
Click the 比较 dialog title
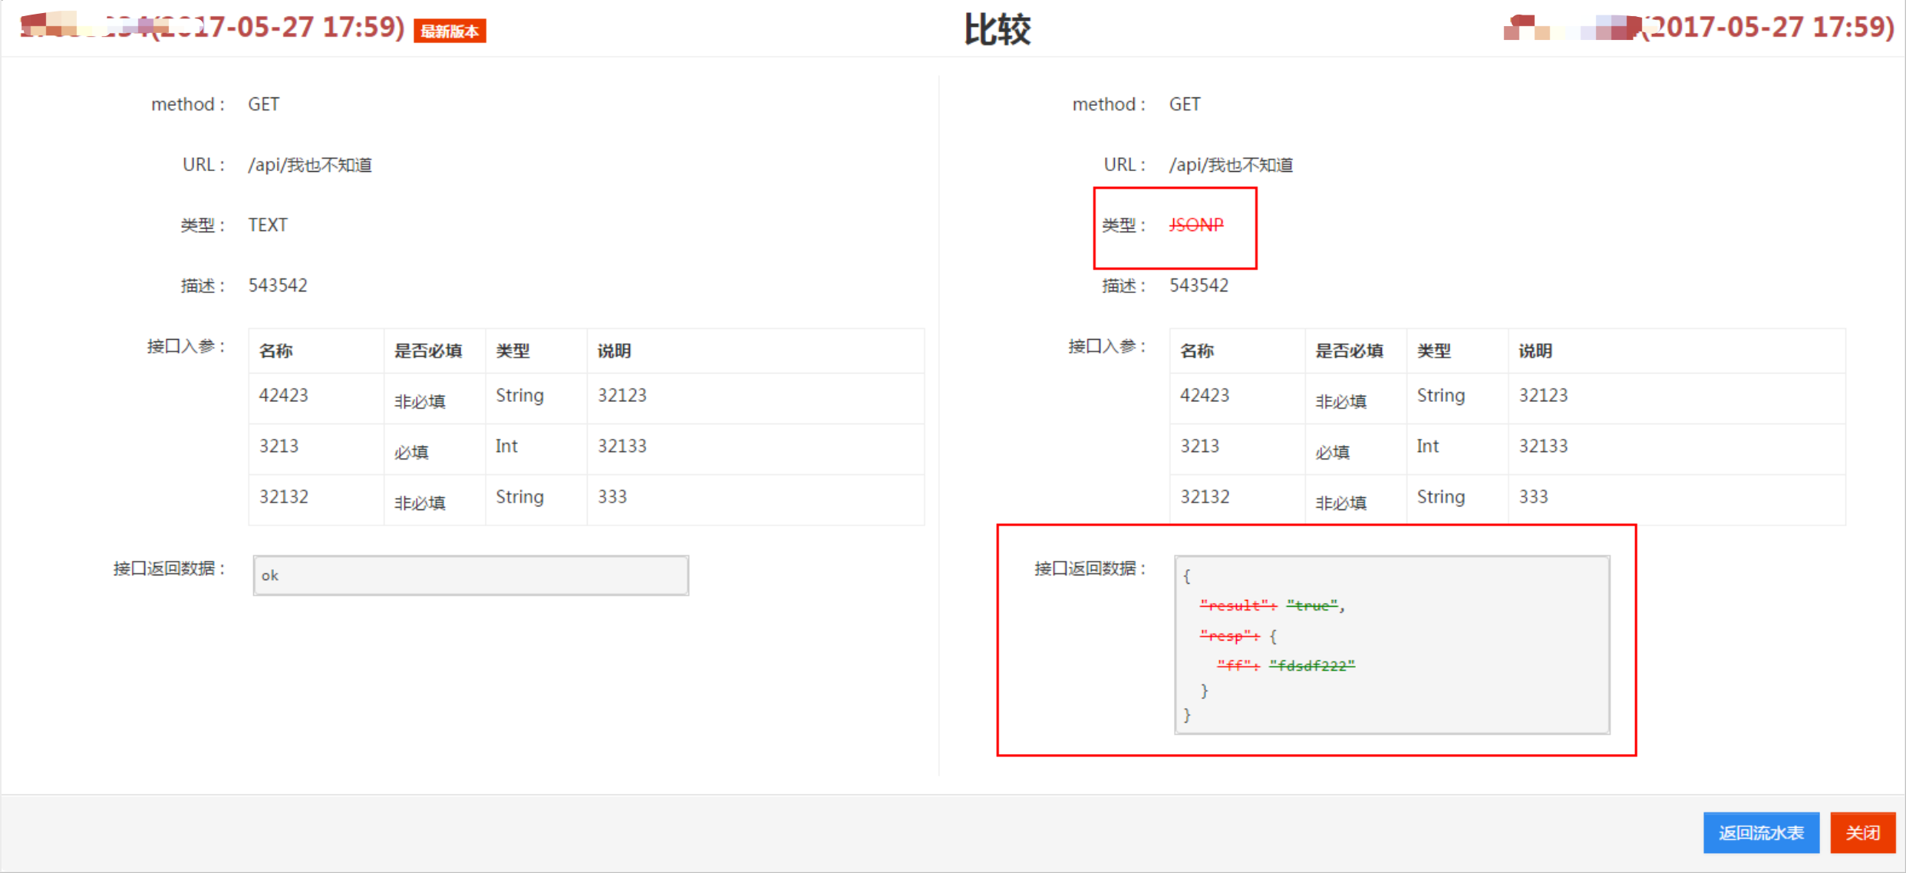click(x=996, y=30)
